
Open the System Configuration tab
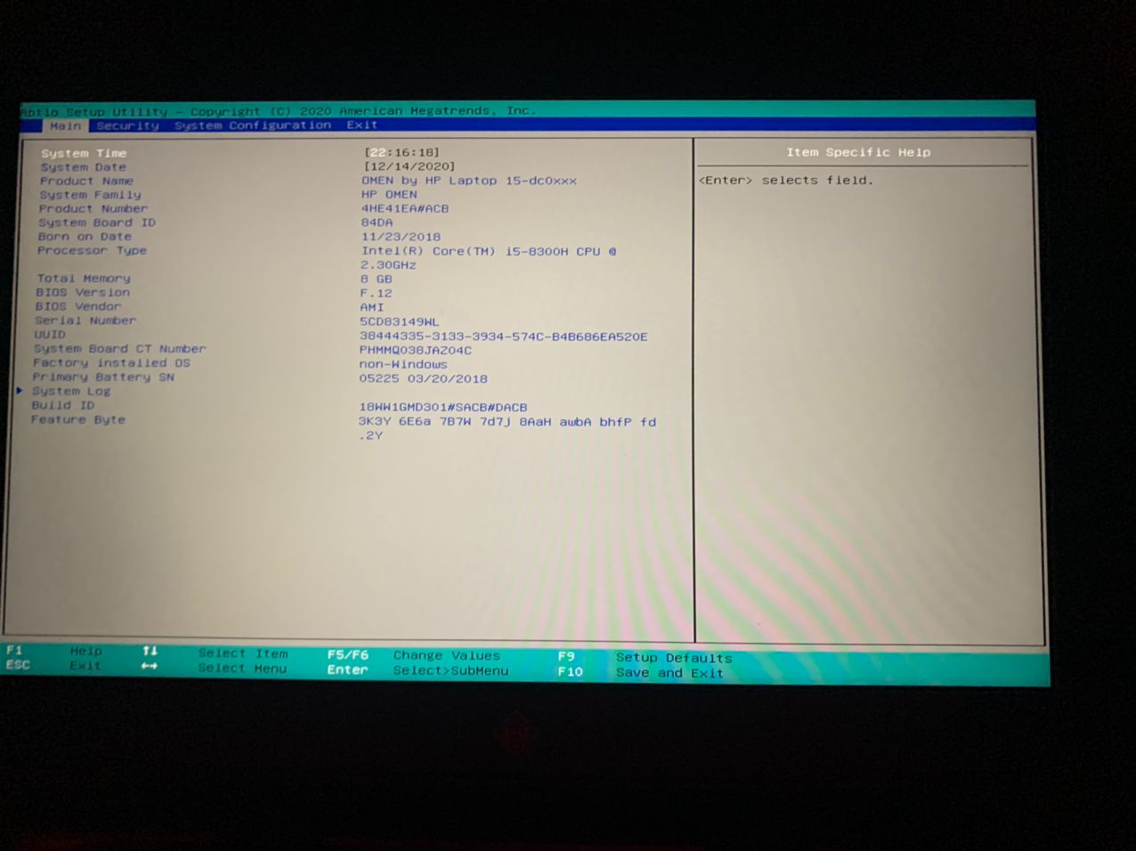click(253, 126)
